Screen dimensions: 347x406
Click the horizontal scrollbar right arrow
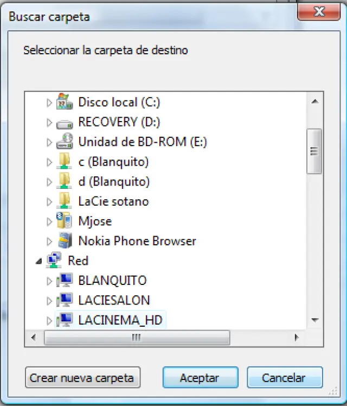click(x=296, y=337)
